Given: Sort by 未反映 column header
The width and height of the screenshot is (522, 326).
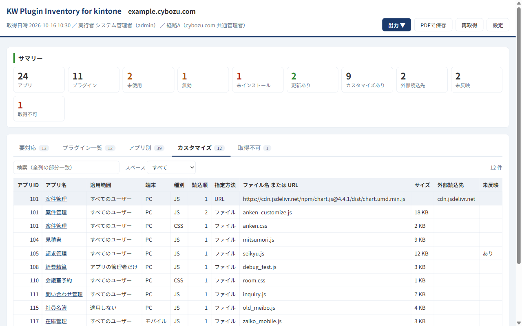Looking at the screenshot, I should pyautogui.click(x=491, y=185).
